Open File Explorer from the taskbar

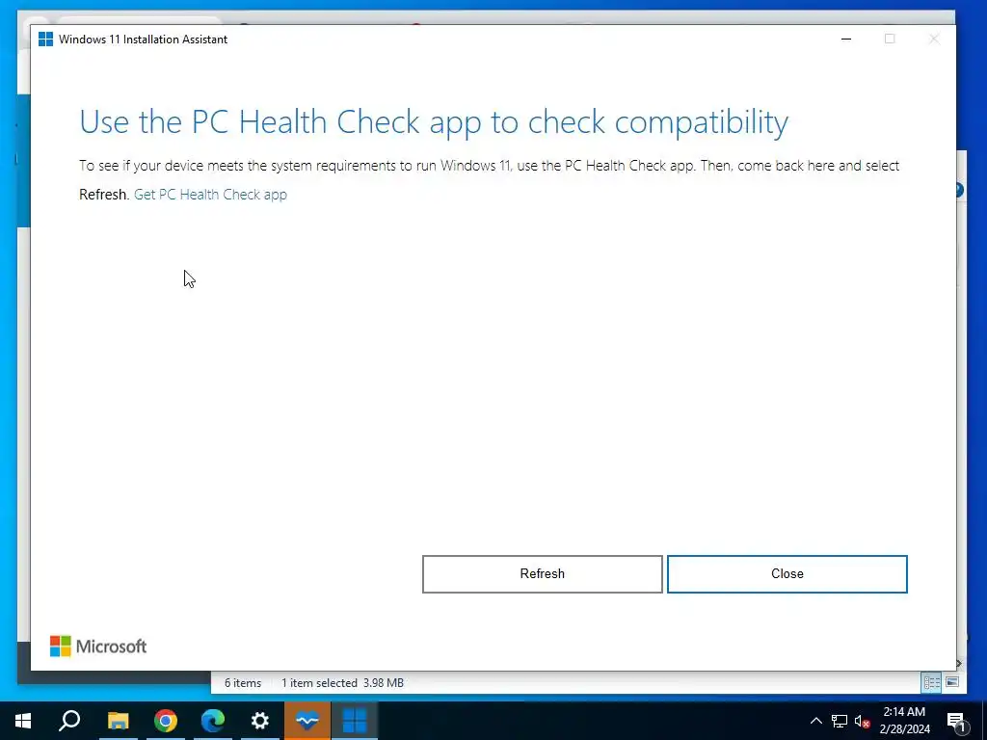click(118, 721)
